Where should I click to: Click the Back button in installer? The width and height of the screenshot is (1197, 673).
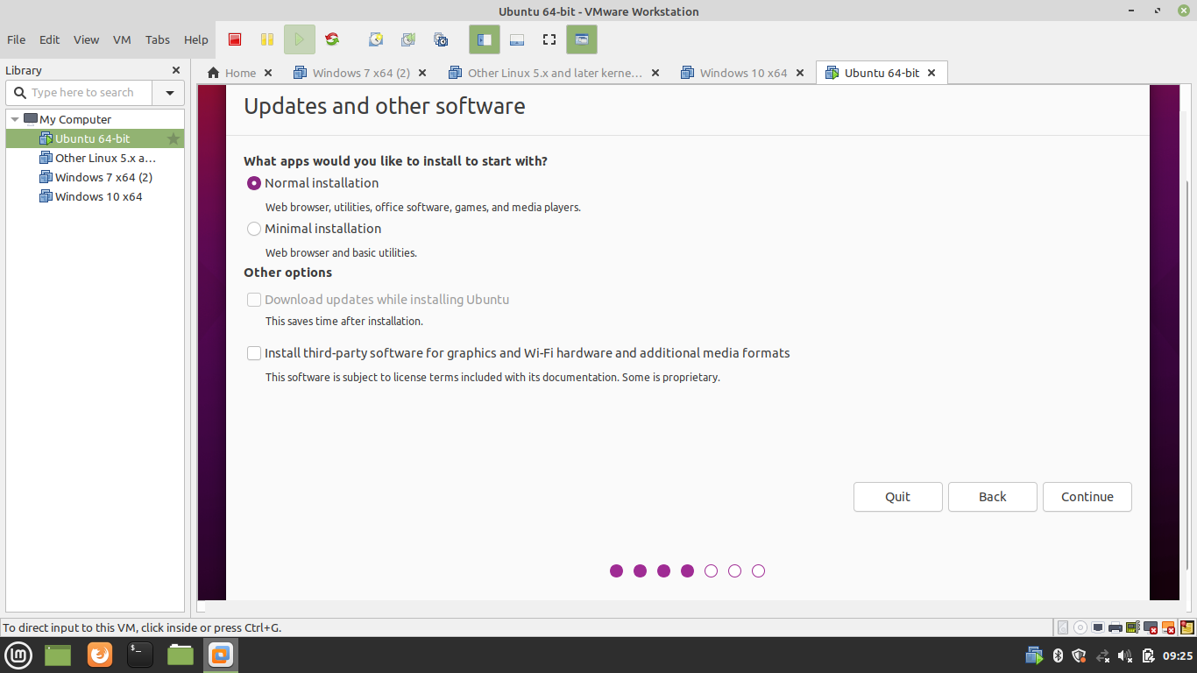click(993, 497)
